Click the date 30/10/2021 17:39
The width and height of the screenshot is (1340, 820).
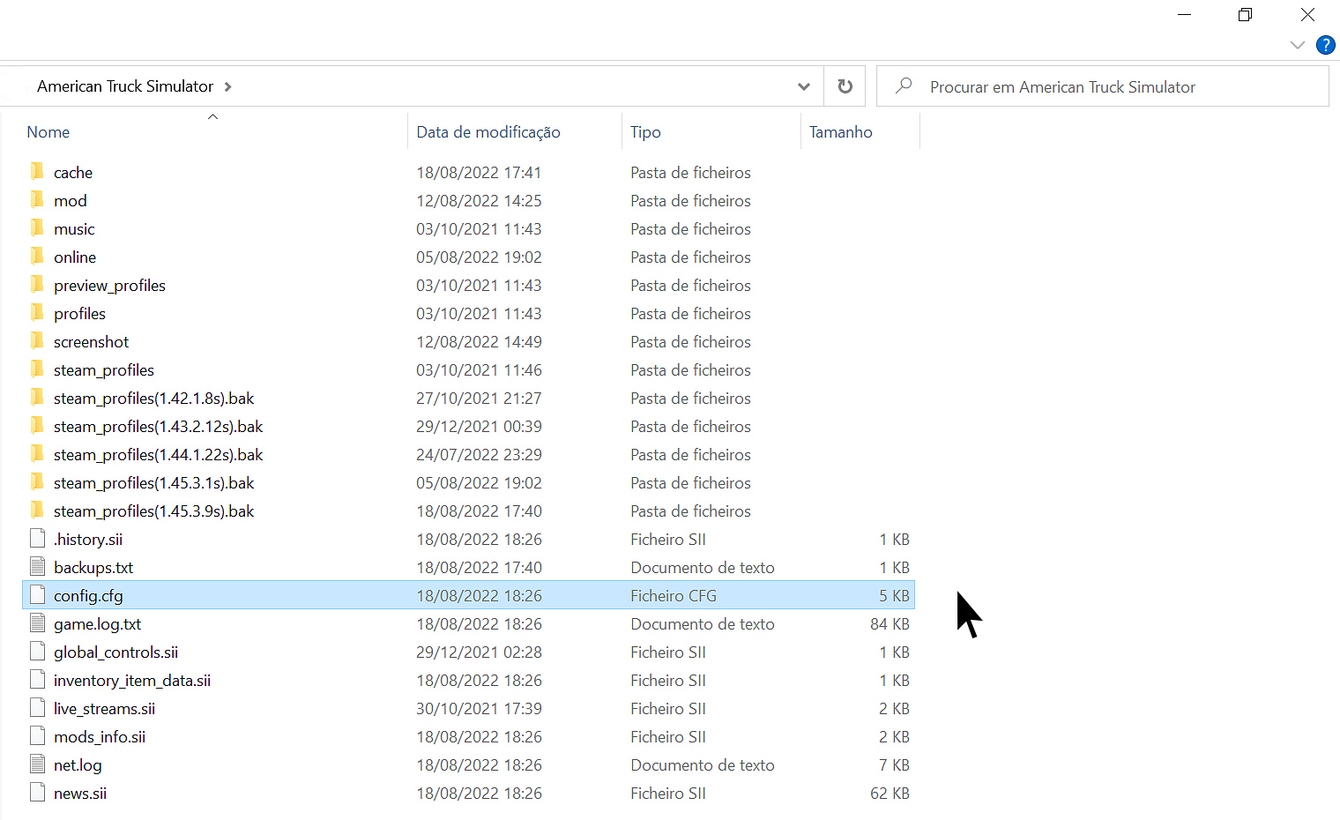pyautogui.click(x=479, y=709)
